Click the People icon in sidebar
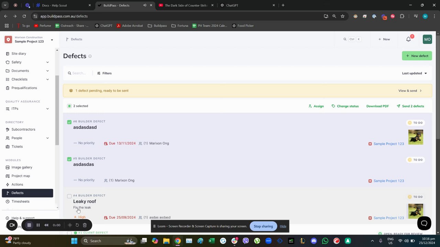Screen dimensions: 440x247 8,138
